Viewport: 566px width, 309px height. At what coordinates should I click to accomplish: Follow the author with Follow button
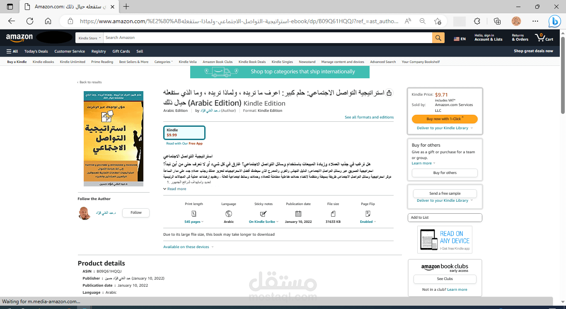tap(136, 212)
